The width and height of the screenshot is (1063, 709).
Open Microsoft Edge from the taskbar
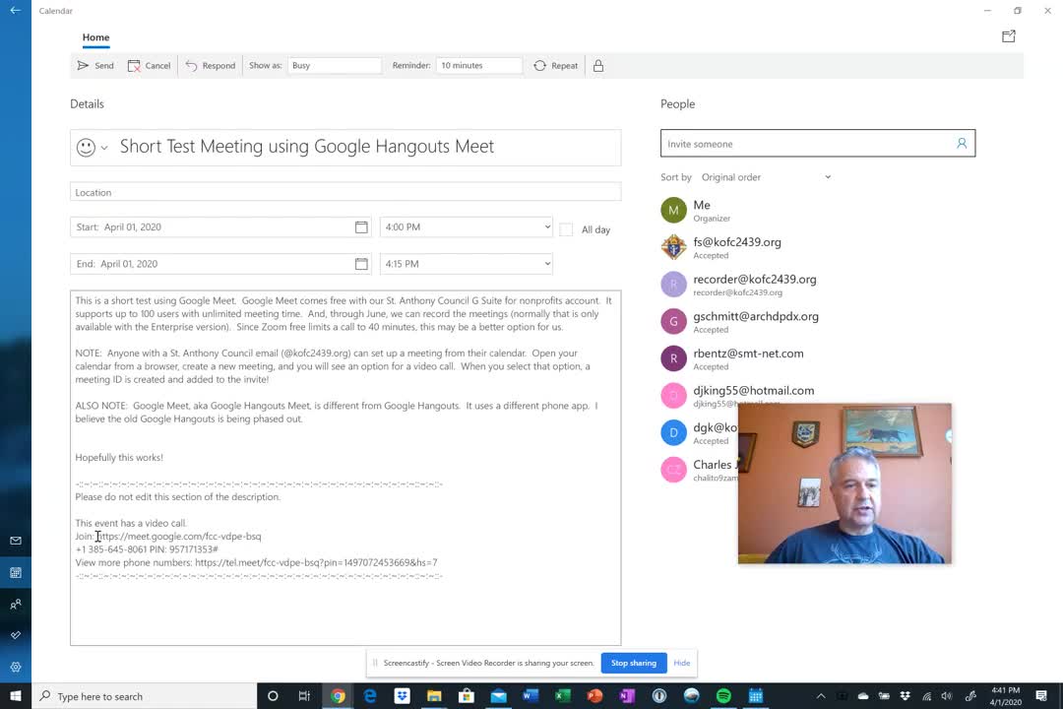coord(369,696)
